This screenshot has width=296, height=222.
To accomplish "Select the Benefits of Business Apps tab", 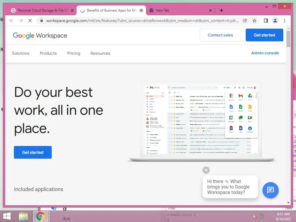I will [x=111, y=10].
